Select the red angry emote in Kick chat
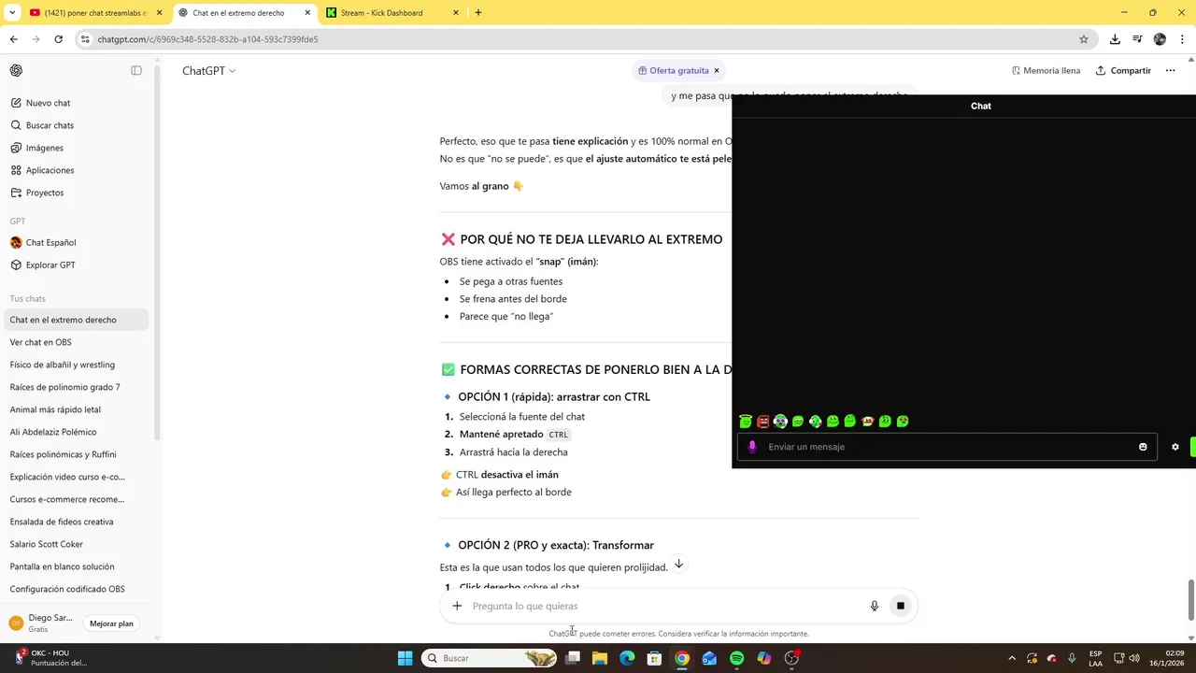The width and height of the screenshot is (1196, 673). click(763, 422)
